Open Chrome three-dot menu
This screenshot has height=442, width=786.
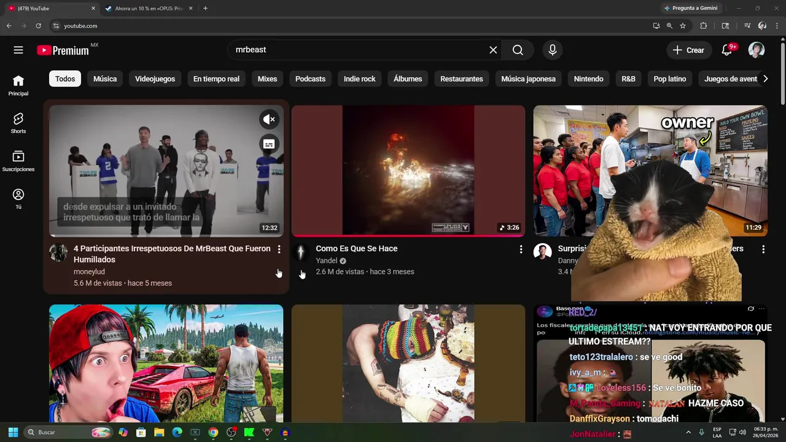click(777, 26)
